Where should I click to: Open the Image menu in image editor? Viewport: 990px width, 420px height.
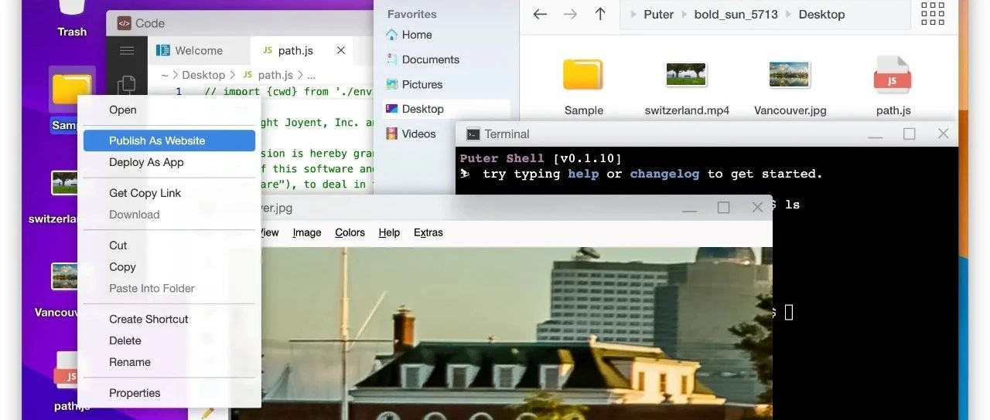[x=306, y=232]
